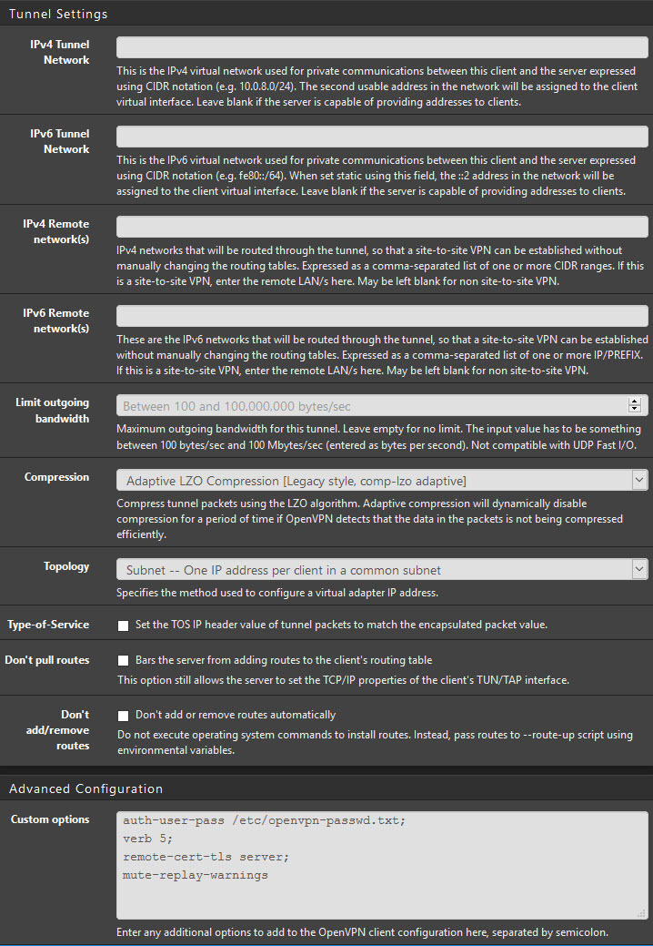The image size is (653, 946).
Task: Click the Type-of-Service field label
Action: click(48, 625)
